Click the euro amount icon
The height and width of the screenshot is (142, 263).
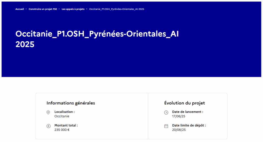(49, 126)
